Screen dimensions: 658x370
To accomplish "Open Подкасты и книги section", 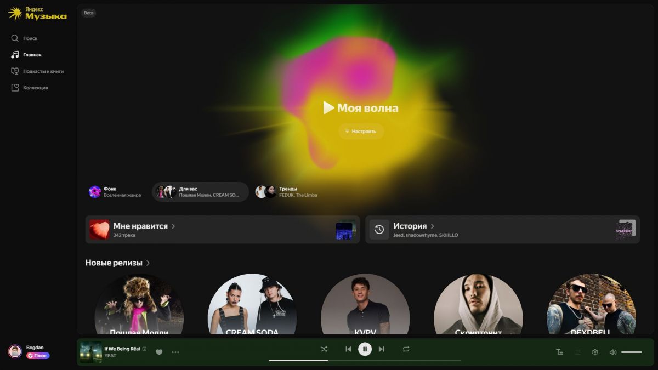I will tap(37, 71).
